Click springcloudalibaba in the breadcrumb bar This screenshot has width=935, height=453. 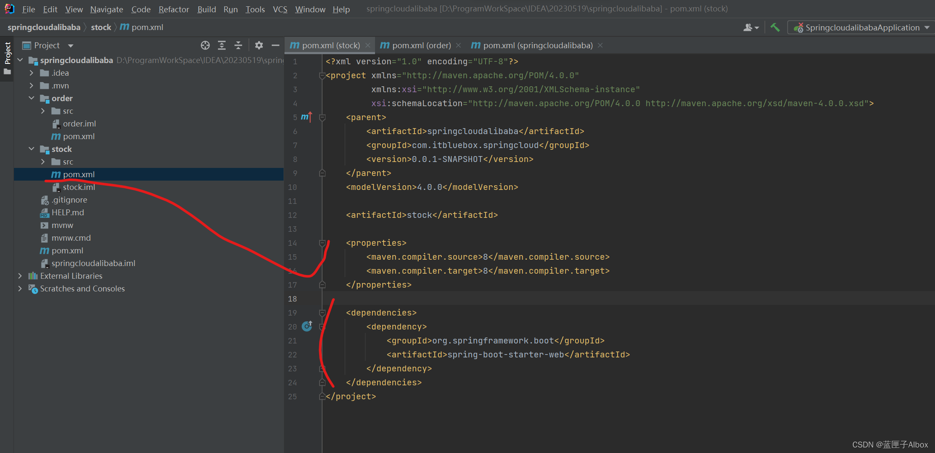point(44,27)
